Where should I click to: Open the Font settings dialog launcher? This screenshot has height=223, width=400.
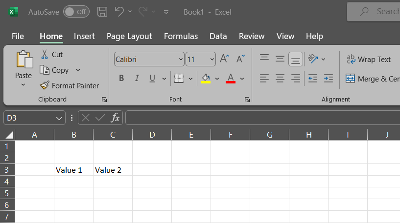coord(247,100)
